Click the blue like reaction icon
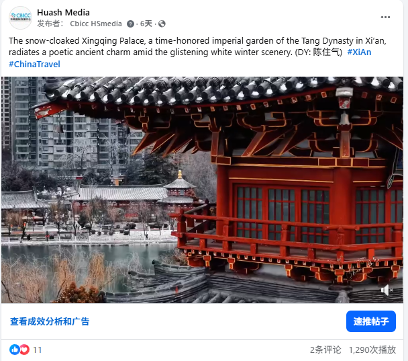 point(14,350)
